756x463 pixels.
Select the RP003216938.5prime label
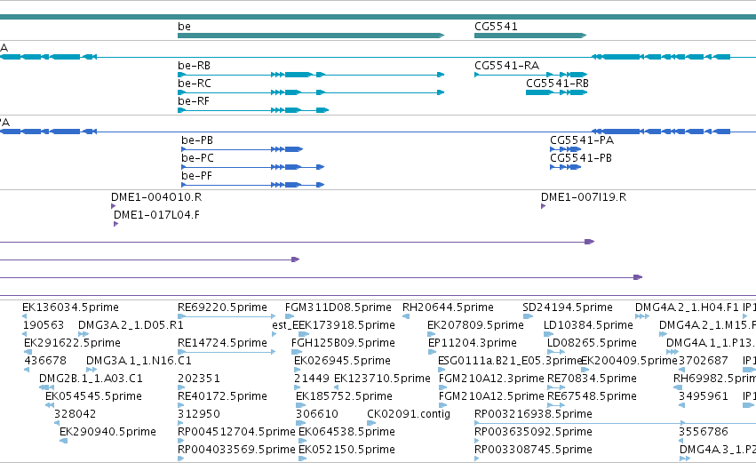[x=533, y=415]
